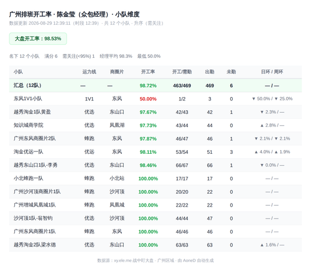Screen dimensions: 311x274
Task: Select team 广州东风商圈片2队
Action: [x=35, y=138]
